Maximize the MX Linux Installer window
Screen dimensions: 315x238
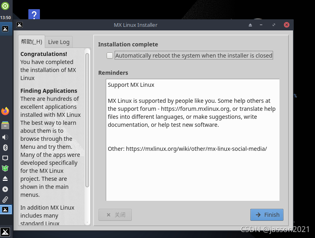pyautogui.click(x=274, y=25)
